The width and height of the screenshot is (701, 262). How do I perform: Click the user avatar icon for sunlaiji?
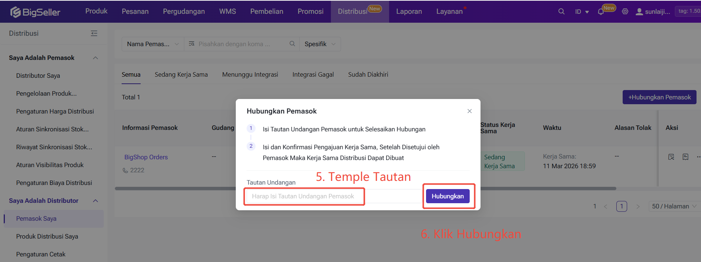click(639, 12)
